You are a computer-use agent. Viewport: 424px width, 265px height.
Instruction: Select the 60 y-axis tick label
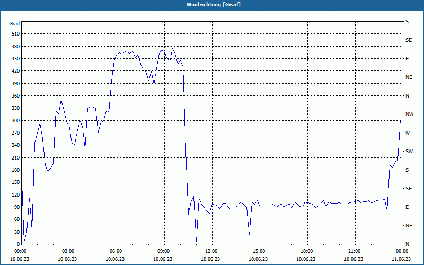pyautogui.click(x=17, y=219)
